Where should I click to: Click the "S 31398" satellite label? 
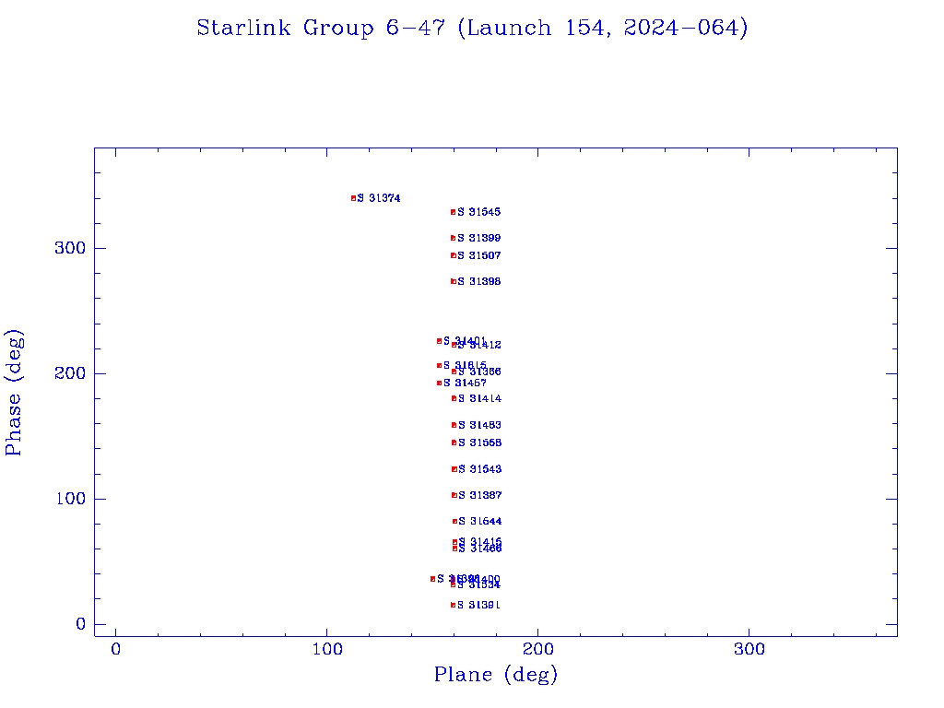pos(478,281)
